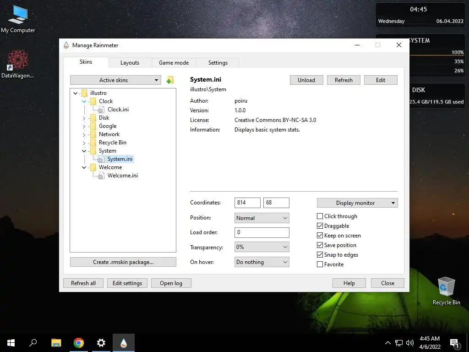Click the Rainmeter clock widget on desktop
This screenshot has width=469, height=352.
click(420, 15)
